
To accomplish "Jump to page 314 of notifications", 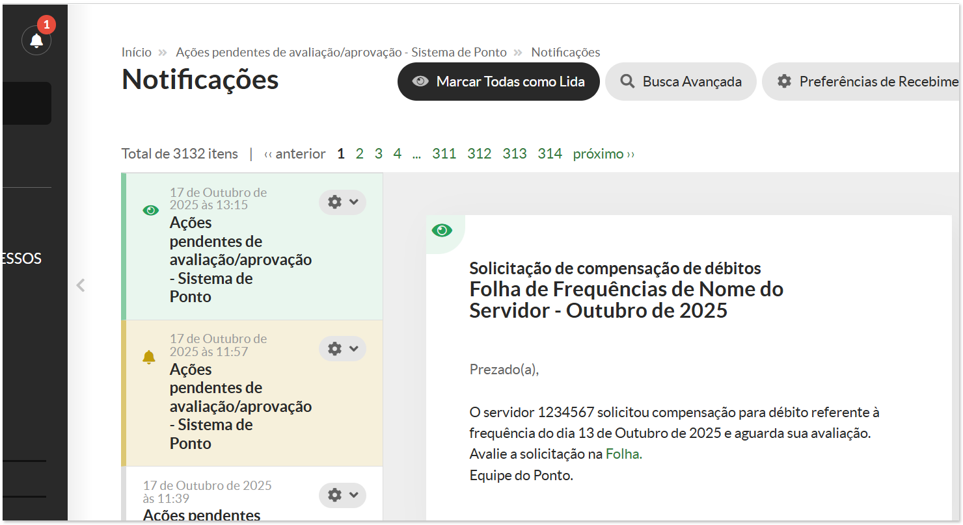I will [549, 154].
